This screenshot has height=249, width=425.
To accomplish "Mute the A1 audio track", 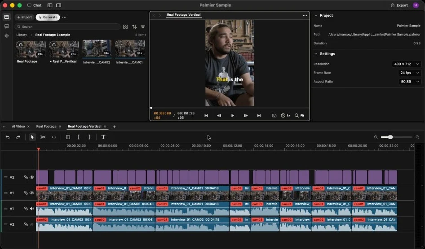I will click(x=32, y=209).
